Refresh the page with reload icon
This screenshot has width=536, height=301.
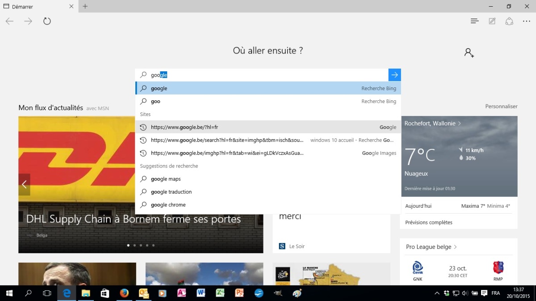[x=47, y=21]
